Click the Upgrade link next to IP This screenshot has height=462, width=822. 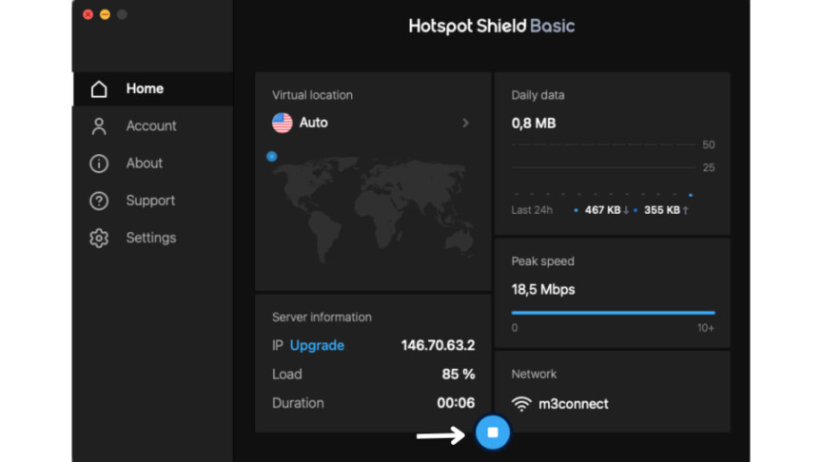[317, 345]
